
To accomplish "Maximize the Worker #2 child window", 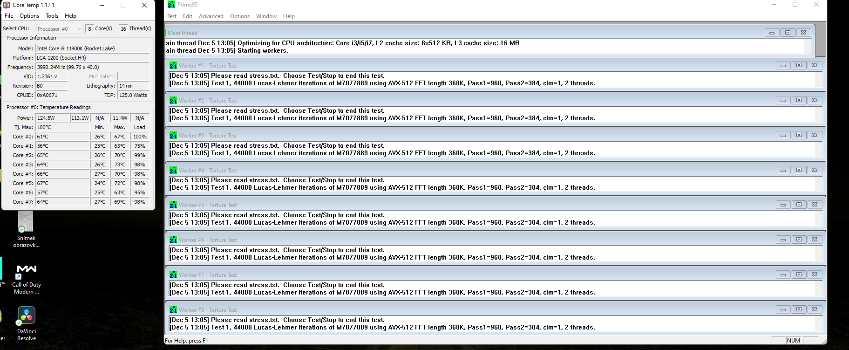I will [x=799, y=100].
